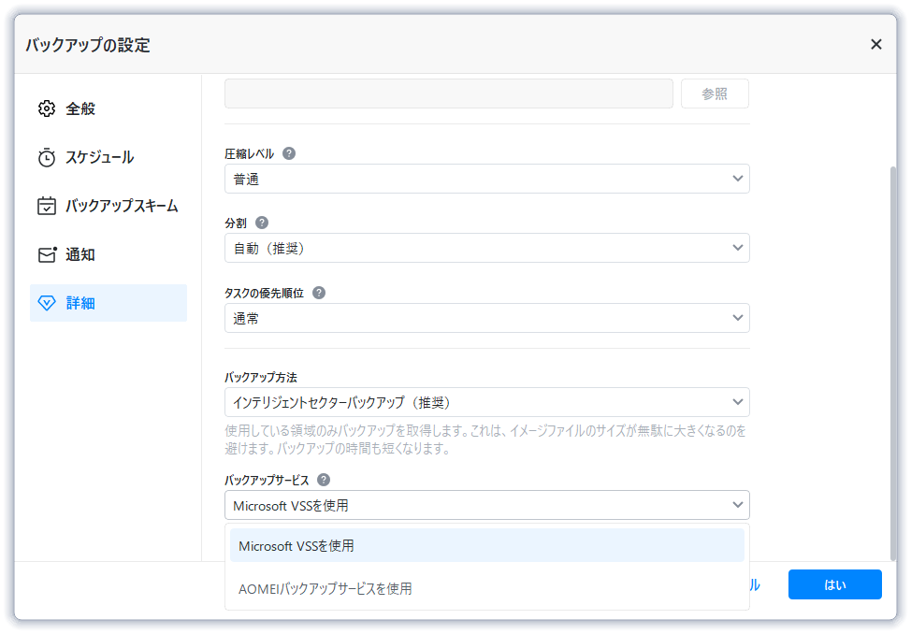Click the 参照 browse button
This screenshot has height=634, width=911.
(715, 94)
